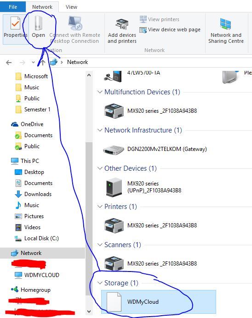Open the Downloads folder

tap(34, 194)
